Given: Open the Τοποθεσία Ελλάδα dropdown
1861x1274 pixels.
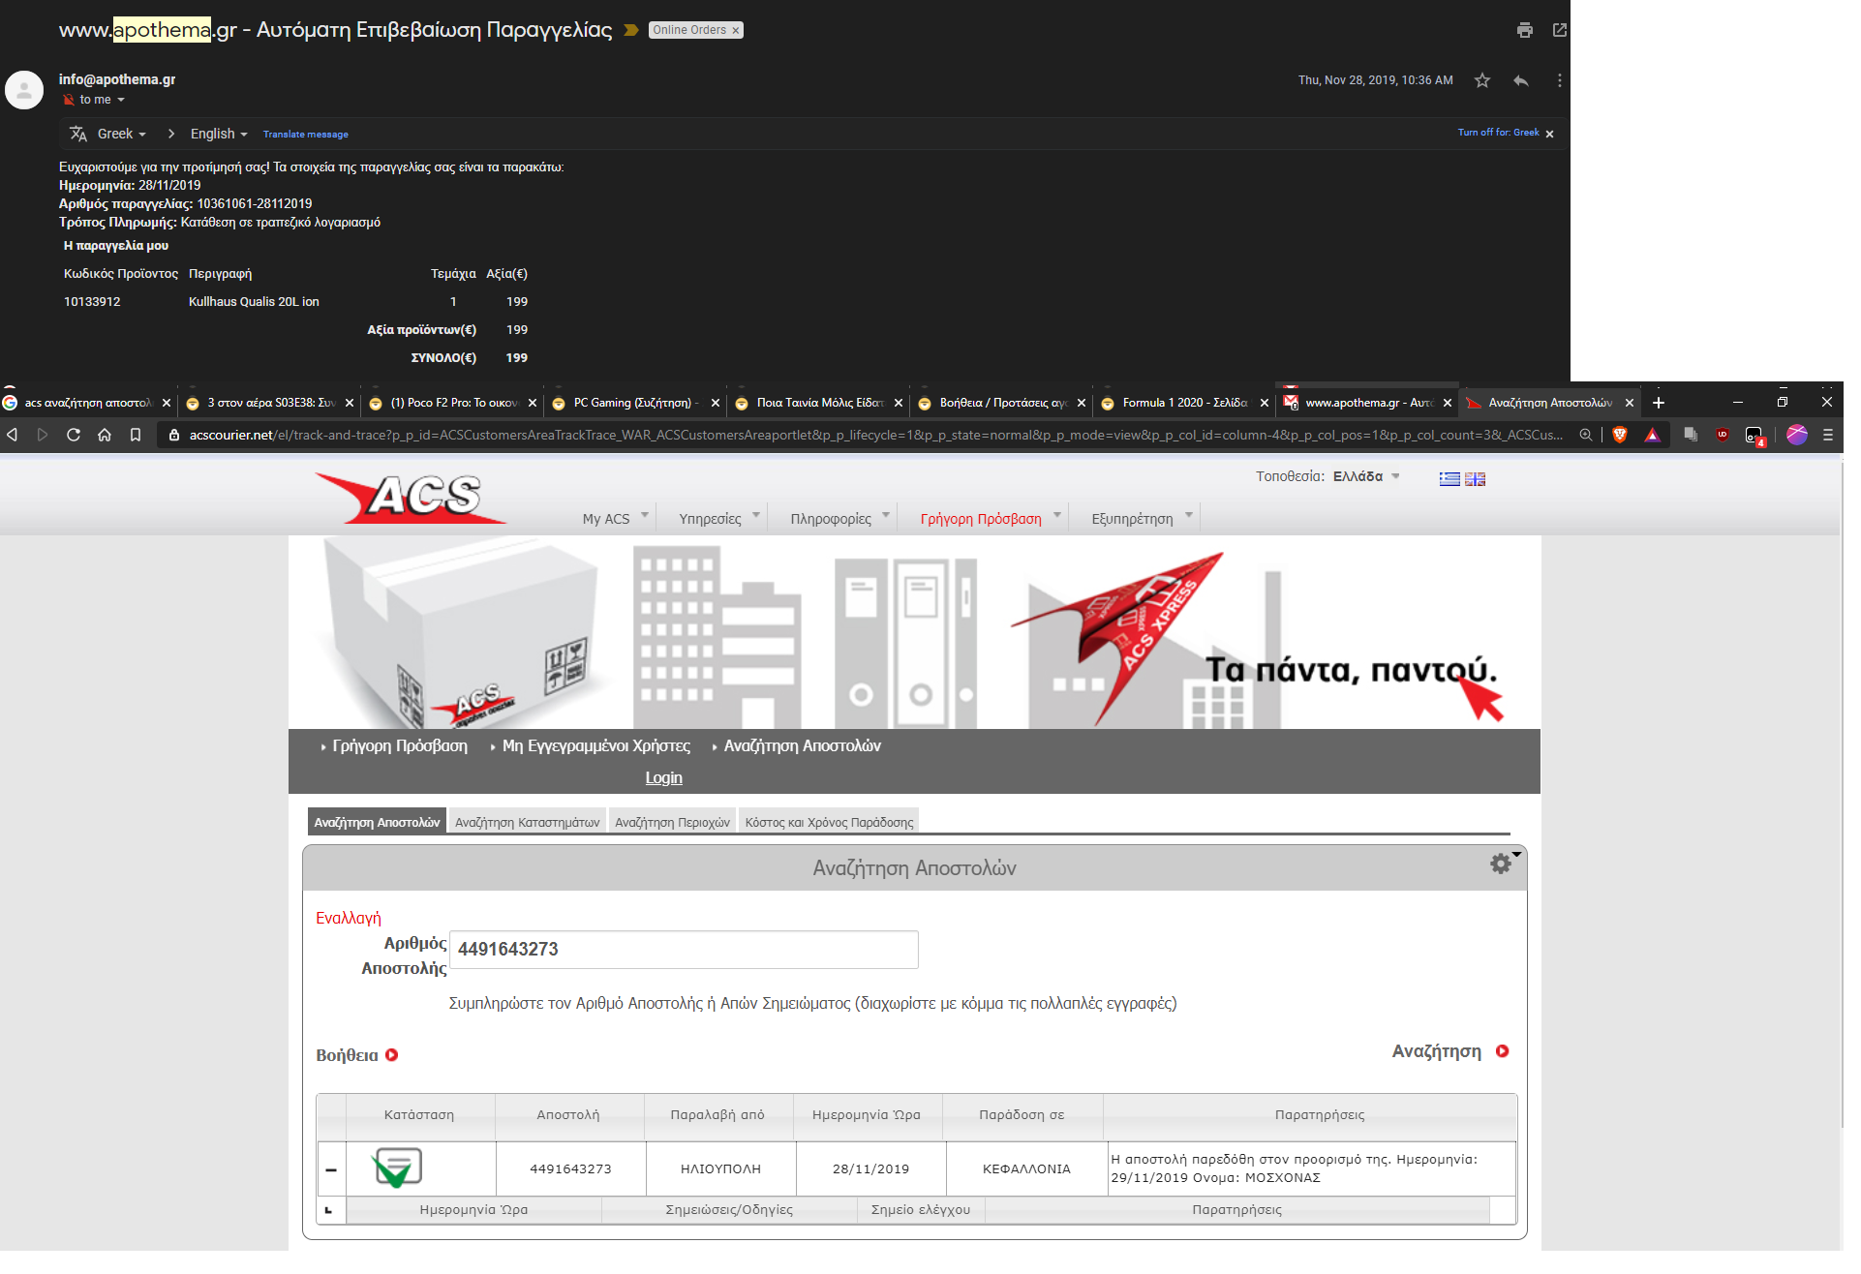Looking at the screenshot, I should coord(1366,476).
